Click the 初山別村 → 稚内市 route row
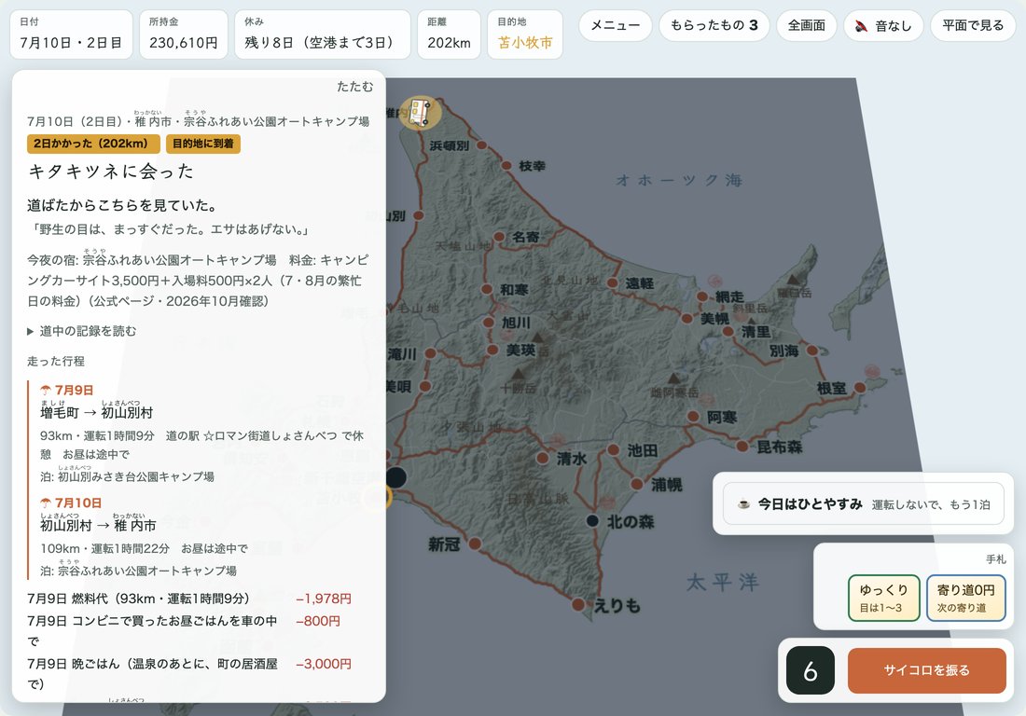The height and width of the screenshot is (716, 1026). pyautogui.click(x=98, y=525)
